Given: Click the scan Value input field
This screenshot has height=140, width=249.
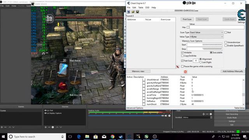Looking at the screenshot, I should point(217,27).
